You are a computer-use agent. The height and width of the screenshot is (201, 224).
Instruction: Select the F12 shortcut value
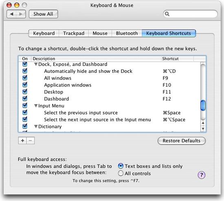coord(167,99)
